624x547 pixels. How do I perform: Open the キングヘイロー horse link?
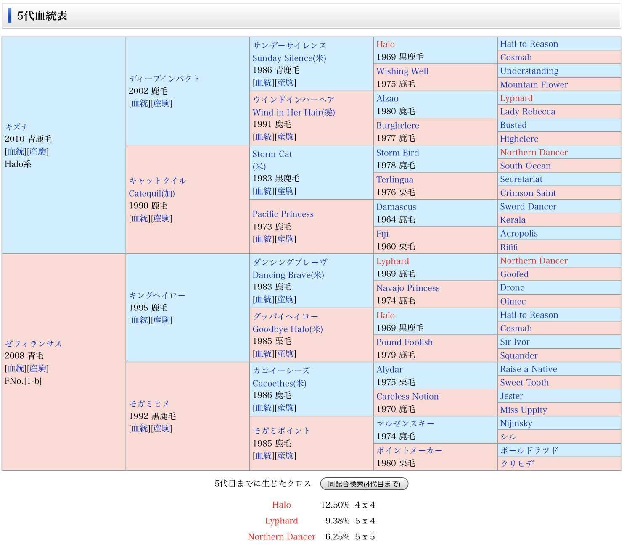click(x=157, y=295)
